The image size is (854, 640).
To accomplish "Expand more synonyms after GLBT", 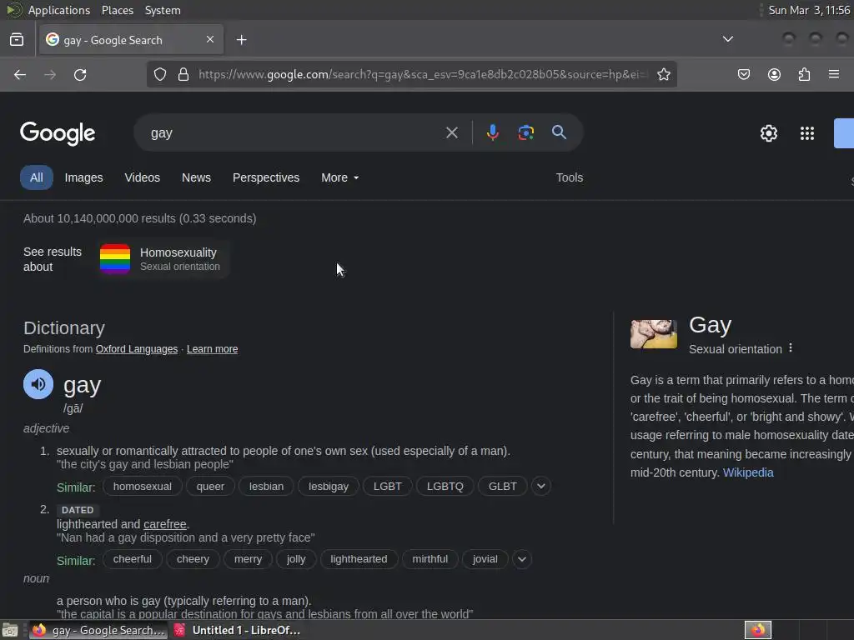I will [540, 486].
